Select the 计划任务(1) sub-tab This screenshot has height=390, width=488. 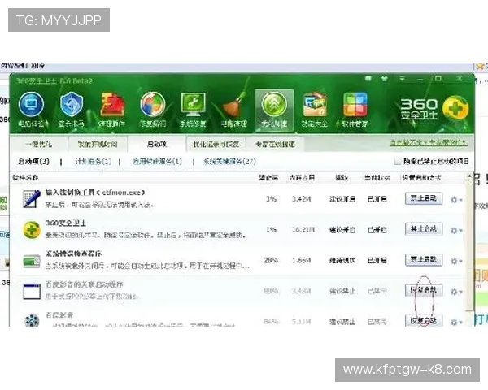[x=93, y=161]
